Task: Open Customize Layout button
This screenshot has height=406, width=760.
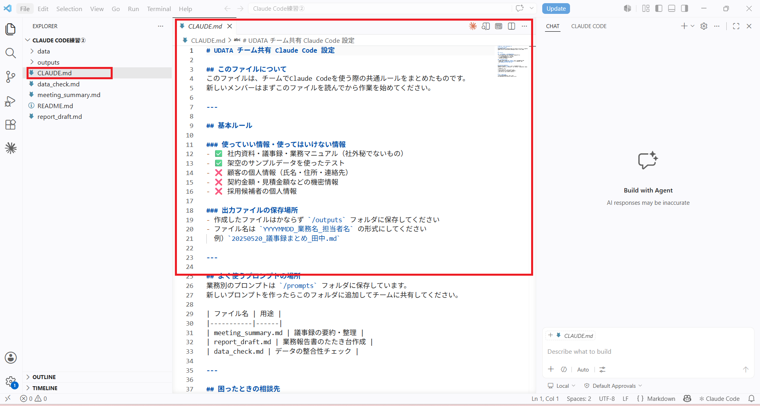Action: point(646,8)
